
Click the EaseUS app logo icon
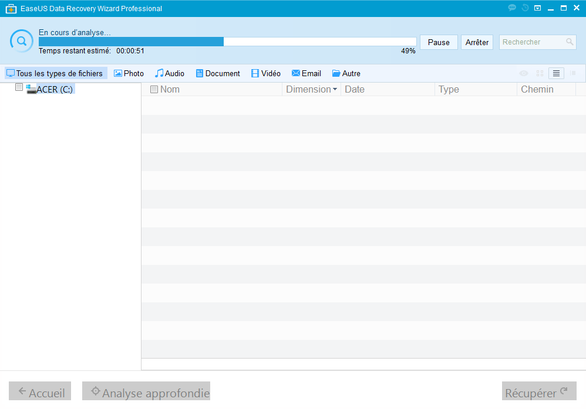click(11, 9)
